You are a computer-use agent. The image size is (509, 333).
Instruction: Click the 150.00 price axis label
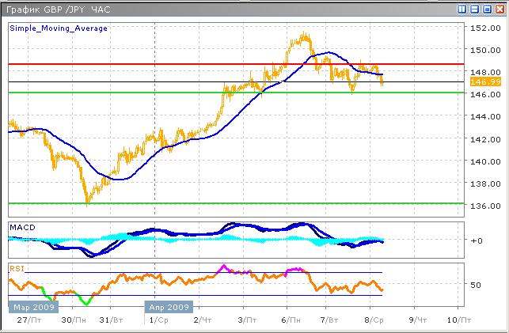point(485,50)
